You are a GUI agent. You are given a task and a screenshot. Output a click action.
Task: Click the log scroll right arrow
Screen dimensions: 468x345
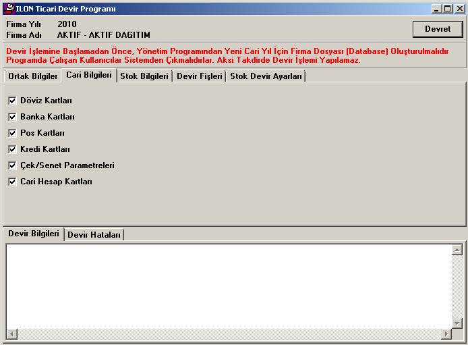click(446, 334)
